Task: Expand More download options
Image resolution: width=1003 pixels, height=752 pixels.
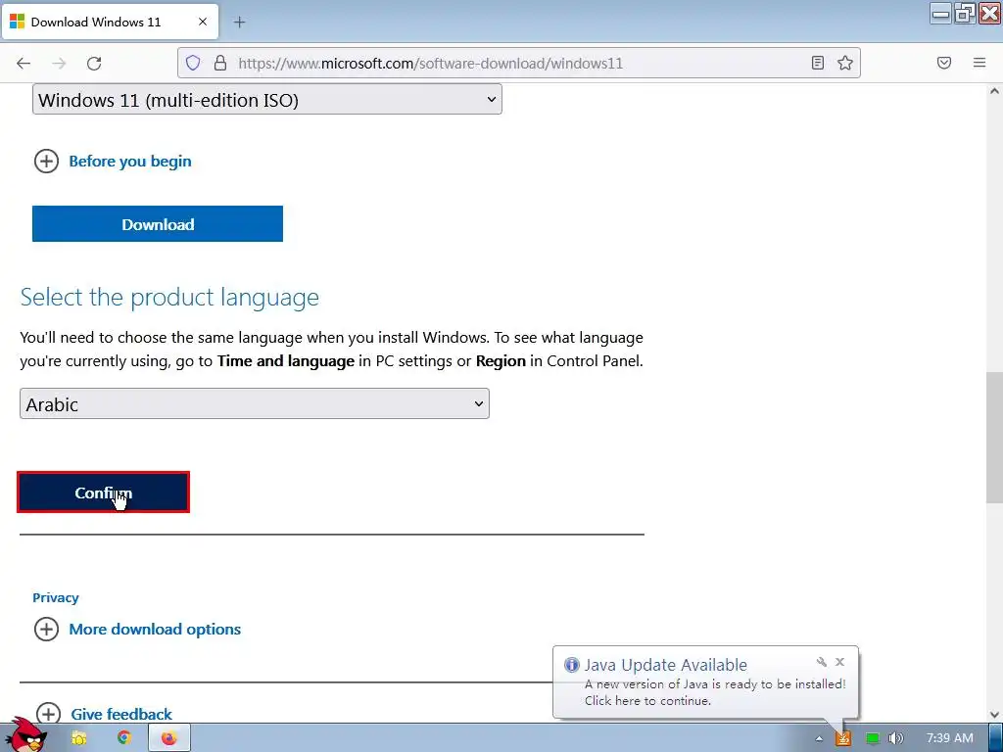Action: coord(137,630)
